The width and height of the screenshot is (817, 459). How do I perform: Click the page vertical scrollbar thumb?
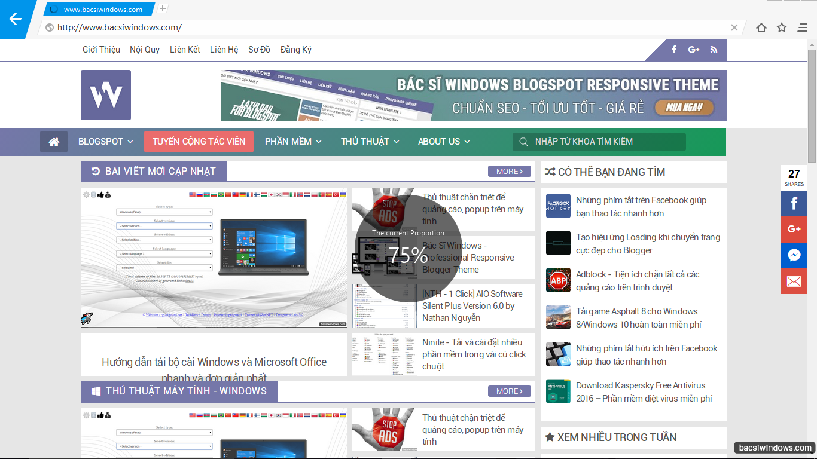[812, 105]
